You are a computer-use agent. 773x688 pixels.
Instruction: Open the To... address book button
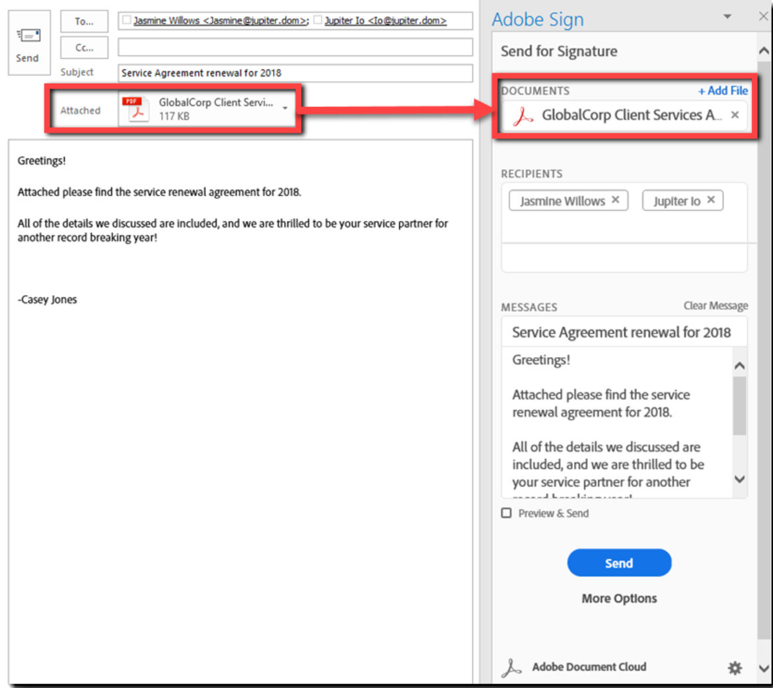pos(84,21)
